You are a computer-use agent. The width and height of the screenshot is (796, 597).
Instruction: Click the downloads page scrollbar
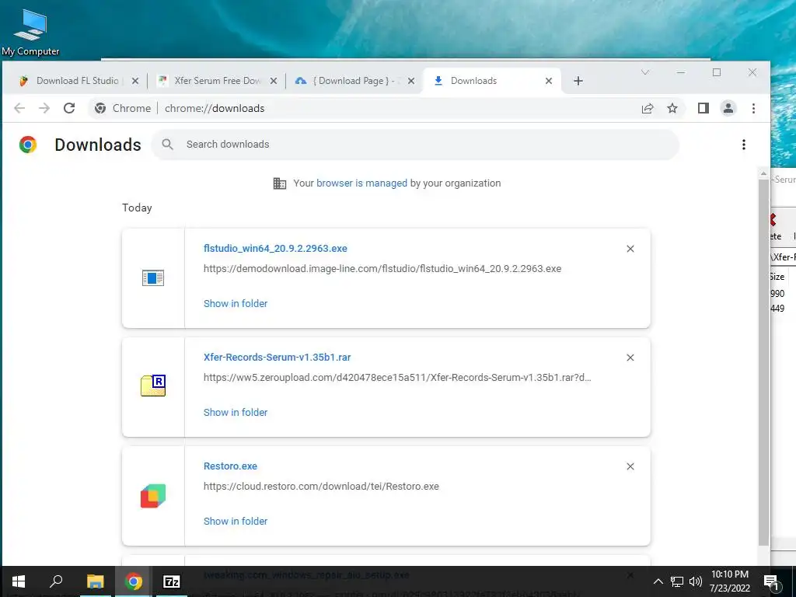point(763,361)
